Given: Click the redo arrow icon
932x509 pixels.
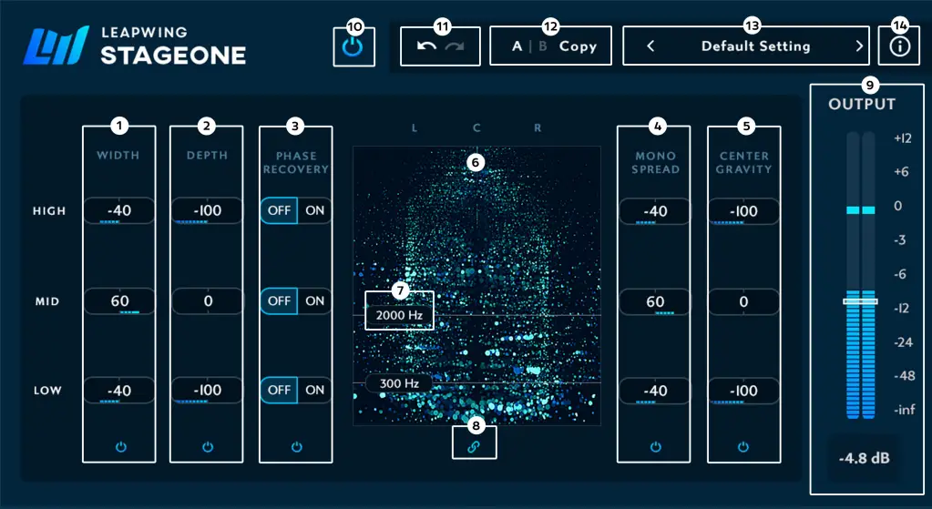Looking at the screenshot, I should pyautogui.click(x=453, y=46).
